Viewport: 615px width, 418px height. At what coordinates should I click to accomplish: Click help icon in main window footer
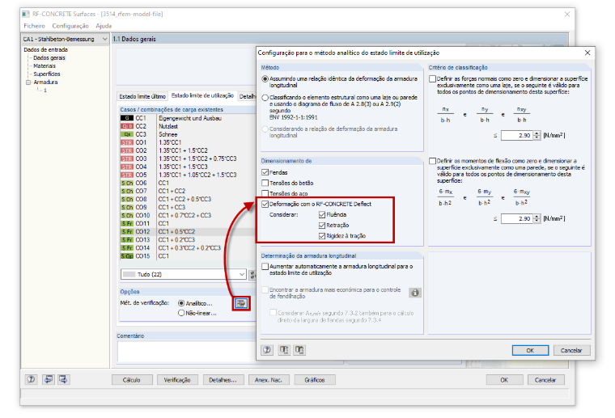(31, 379)
